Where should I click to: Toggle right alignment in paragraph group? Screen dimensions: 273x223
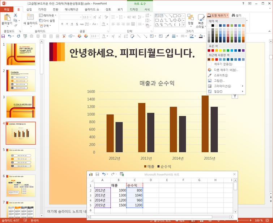click(123, 24)
